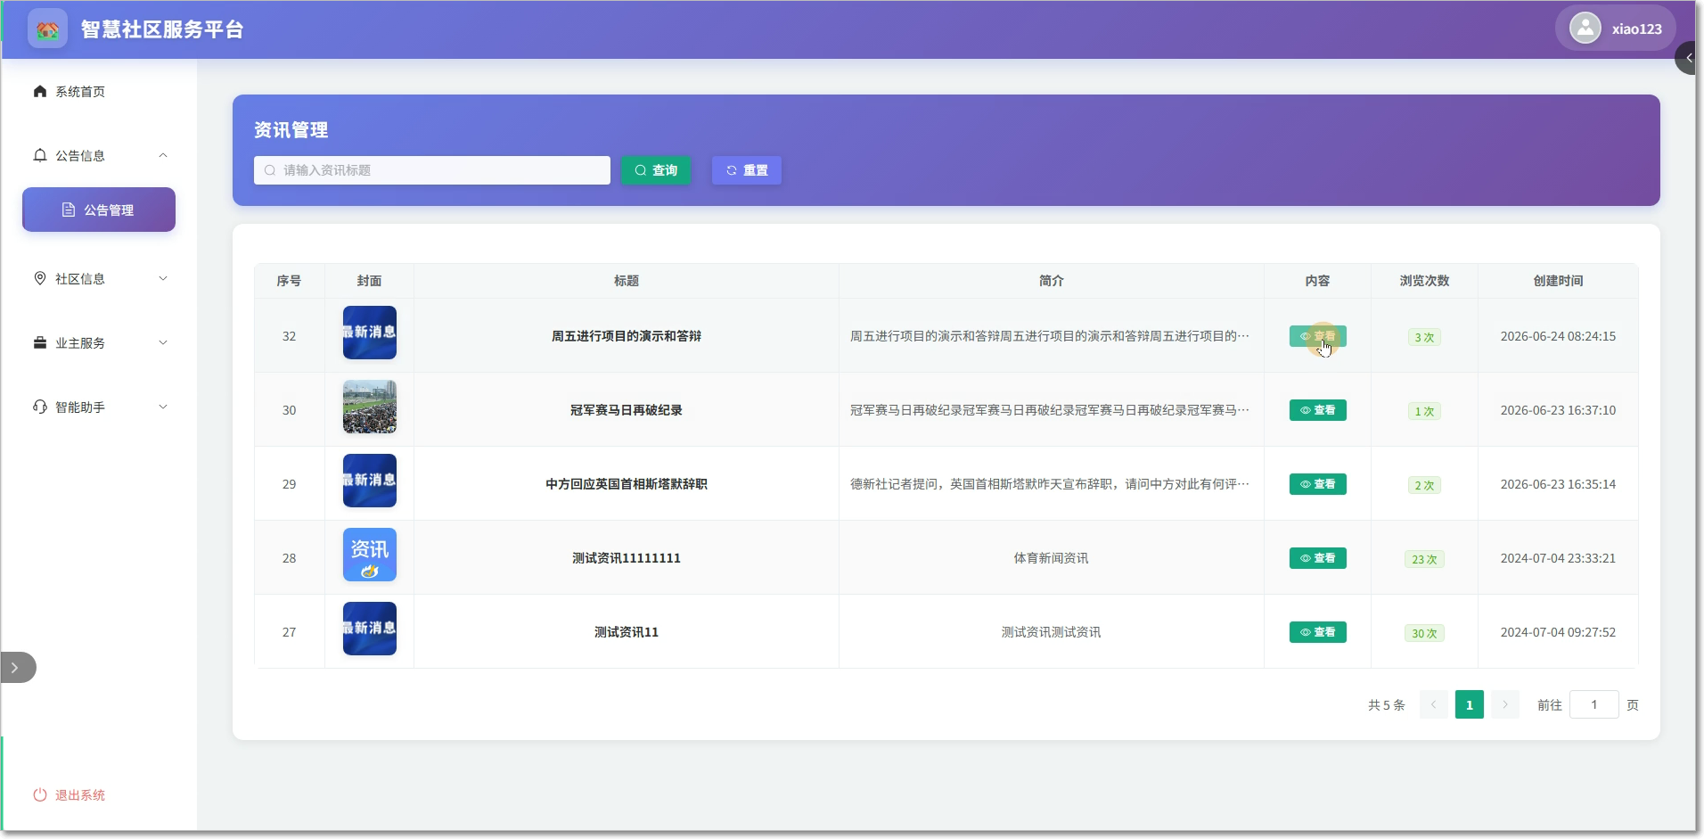Image resolution: width=1704 pixels, height=839 pixels.
Task: Click the 2026-06-24 08:24:15 timestamp
Action: (1558, 336)
